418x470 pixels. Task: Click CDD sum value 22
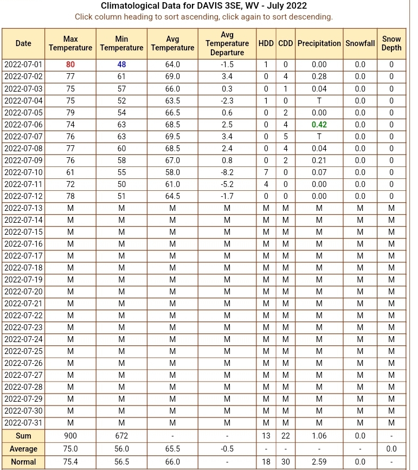click(x=286, y=436)
